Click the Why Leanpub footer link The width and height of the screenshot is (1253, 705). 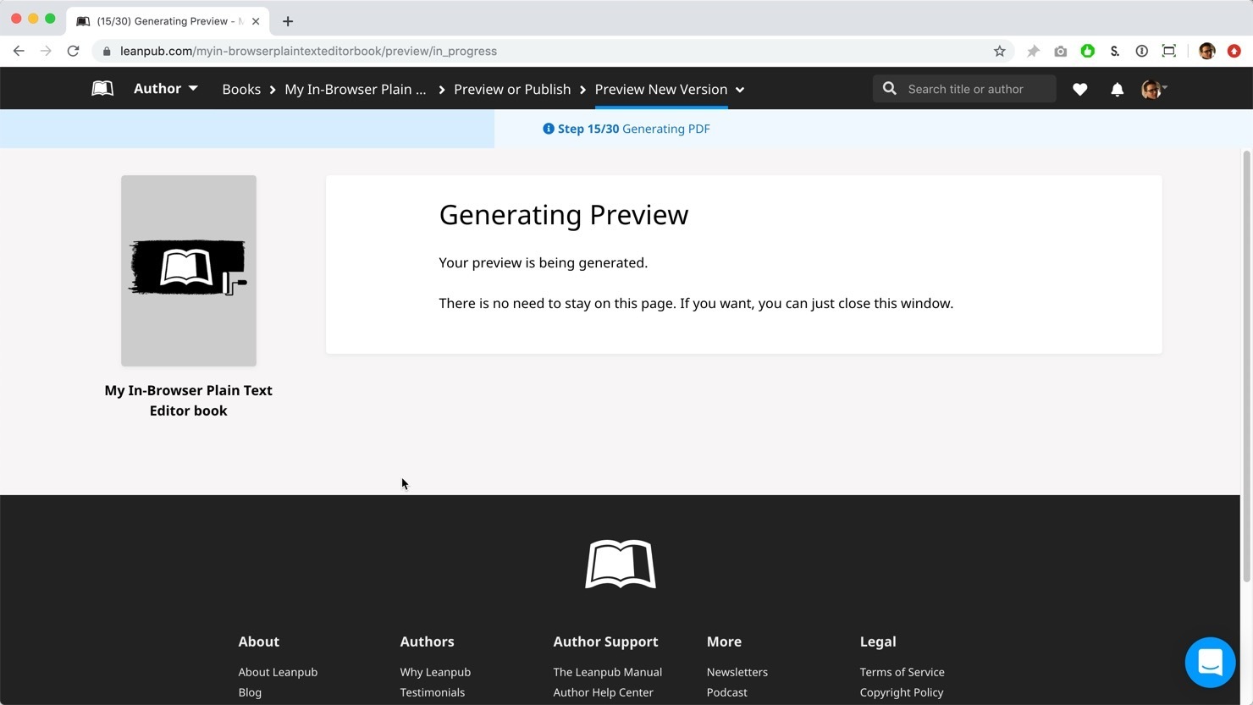(x=435, y=672)
